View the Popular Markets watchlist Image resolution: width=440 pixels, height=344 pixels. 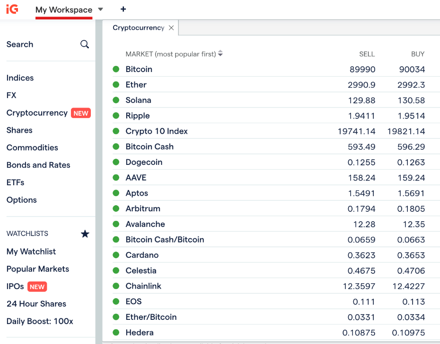(x=37, y=269)
